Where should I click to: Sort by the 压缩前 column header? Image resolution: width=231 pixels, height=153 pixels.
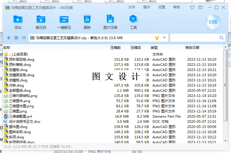[115, 47]
